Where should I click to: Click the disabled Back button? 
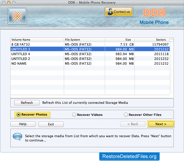click(x=133, y=124)
